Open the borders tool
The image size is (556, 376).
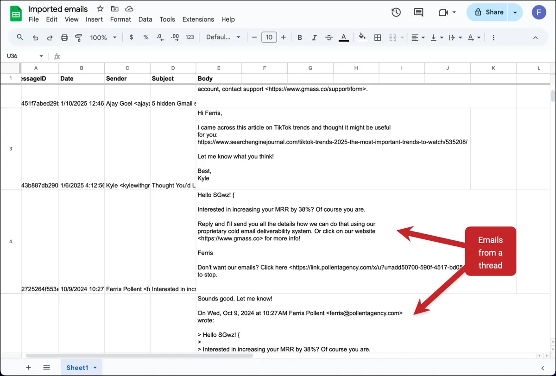[378, 38]
